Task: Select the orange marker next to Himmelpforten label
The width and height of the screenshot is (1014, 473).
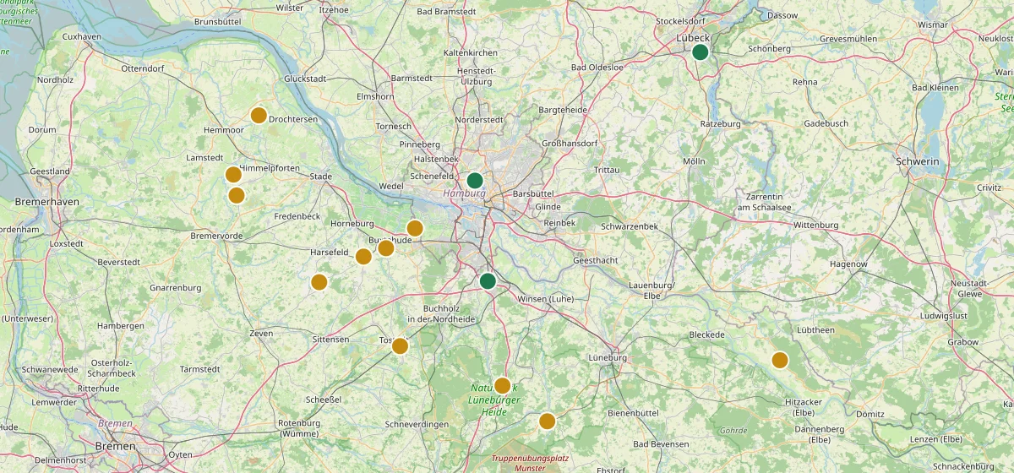Action: (x=233, y=175)
